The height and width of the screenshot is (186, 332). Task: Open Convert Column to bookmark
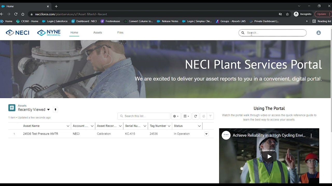tap(139, 21)
